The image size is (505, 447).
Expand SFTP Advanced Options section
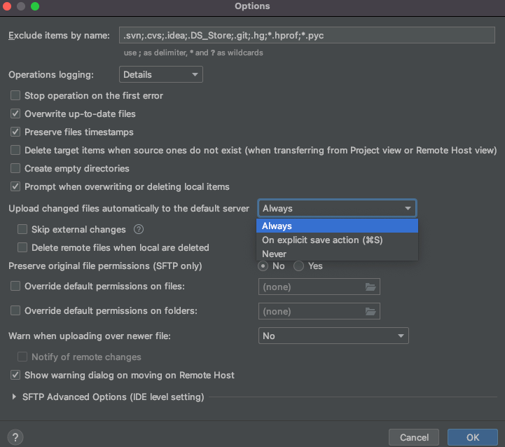(x=15, y=397)
